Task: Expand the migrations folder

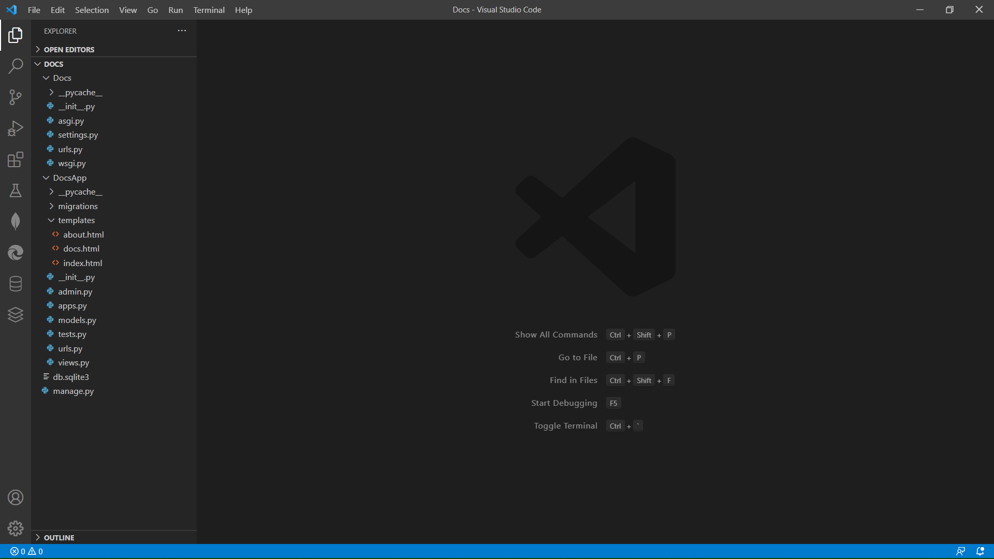Action: pyautogui.click(x=78, y=206)
